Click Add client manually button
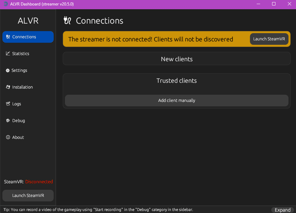Image resolution: width=296 pixels, height=213 pixels. pos(176,101)
